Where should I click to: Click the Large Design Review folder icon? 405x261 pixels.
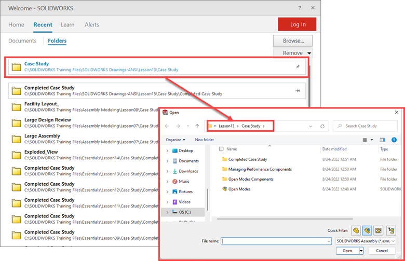(16, 122)
